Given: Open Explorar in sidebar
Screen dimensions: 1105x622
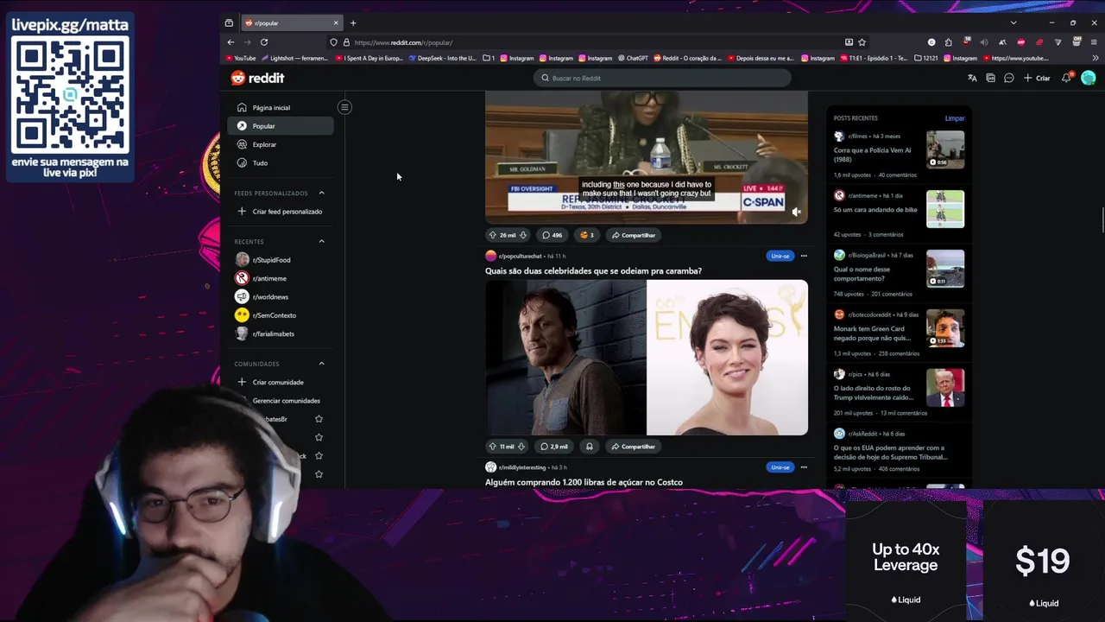Looking at the screenshot, I should pyautogui.click(x=280, y=144).
